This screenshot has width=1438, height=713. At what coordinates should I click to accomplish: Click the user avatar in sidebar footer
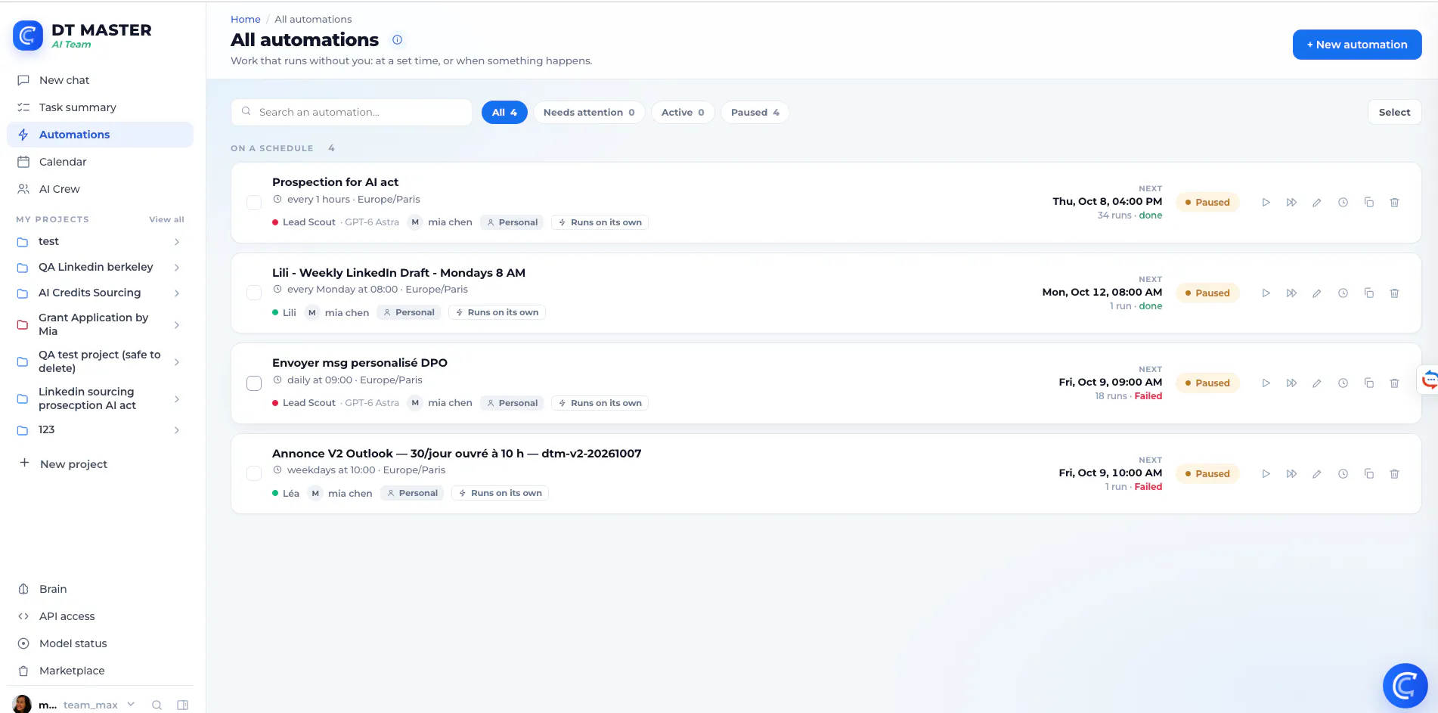tap(22, 704)
